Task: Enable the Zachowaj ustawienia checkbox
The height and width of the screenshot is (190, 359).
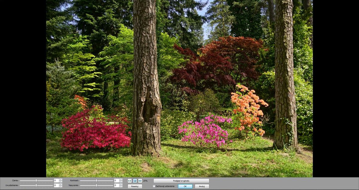Action: 154,186
